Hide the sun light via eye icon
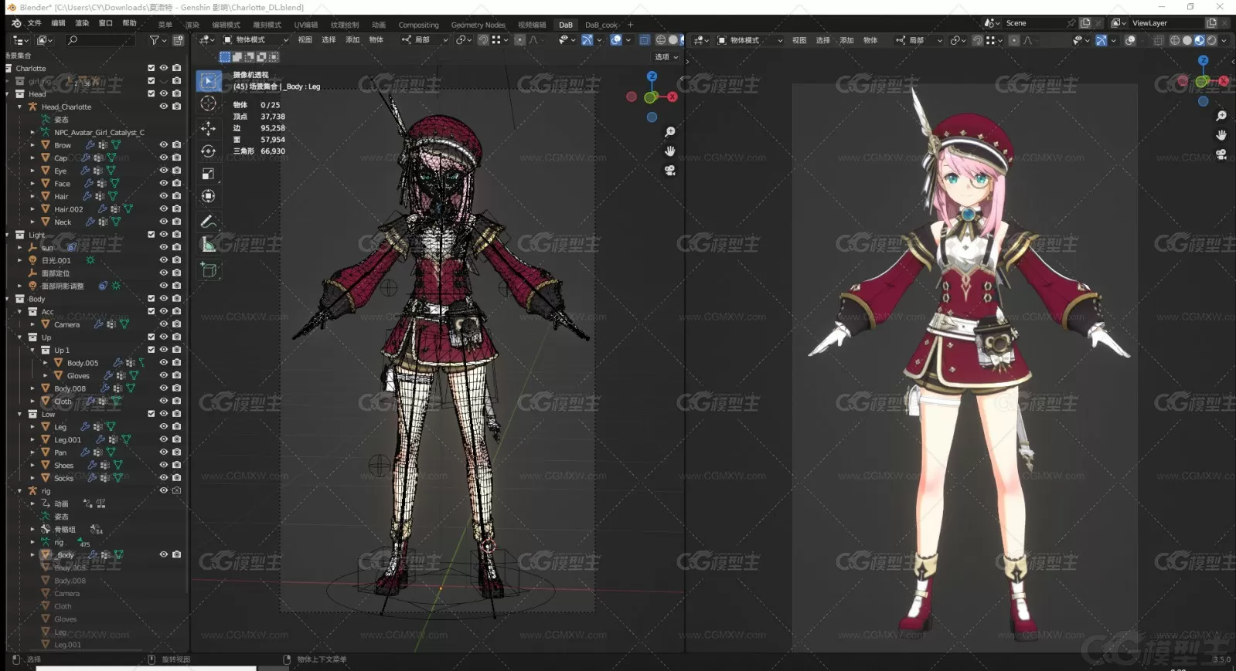1236x671 pixels. pyautogui.click(x=164, y=248)
